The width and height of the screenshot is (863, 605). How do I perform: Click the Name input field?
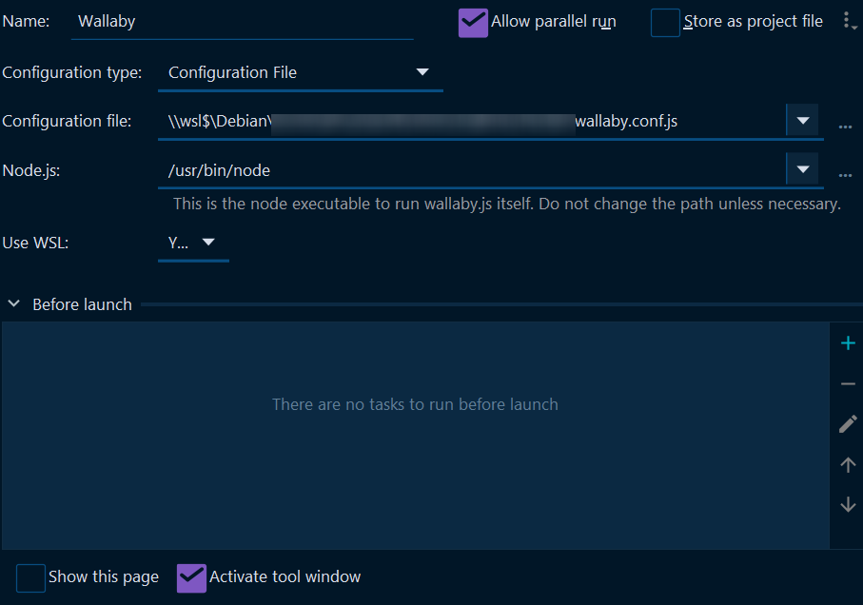[238, 20]
